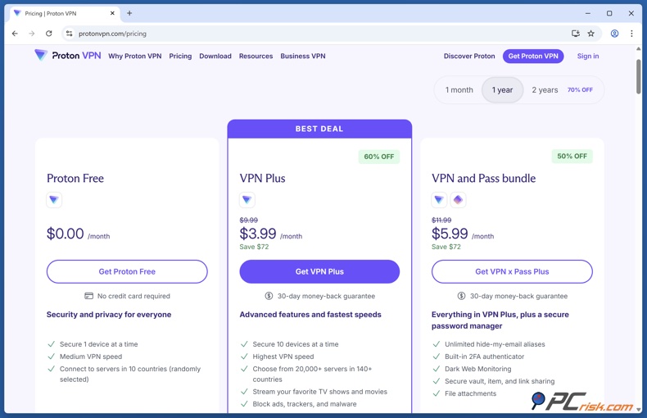Open Why Proton VPN menu
647x418 pixels.
[x=135, y=56]
